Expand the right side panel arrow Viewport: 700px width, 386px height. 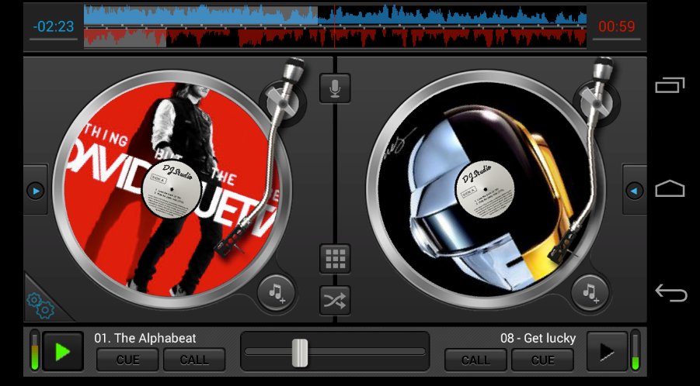[x=635, y=191]
